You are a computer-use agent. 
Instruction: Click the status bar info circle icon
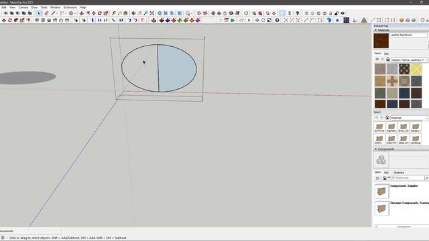tap(3, 238)
